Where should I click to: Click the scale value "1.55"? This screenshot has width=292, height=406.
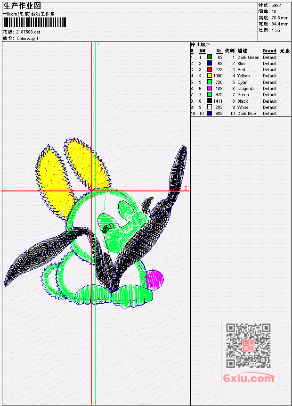(x=276, y=30)
